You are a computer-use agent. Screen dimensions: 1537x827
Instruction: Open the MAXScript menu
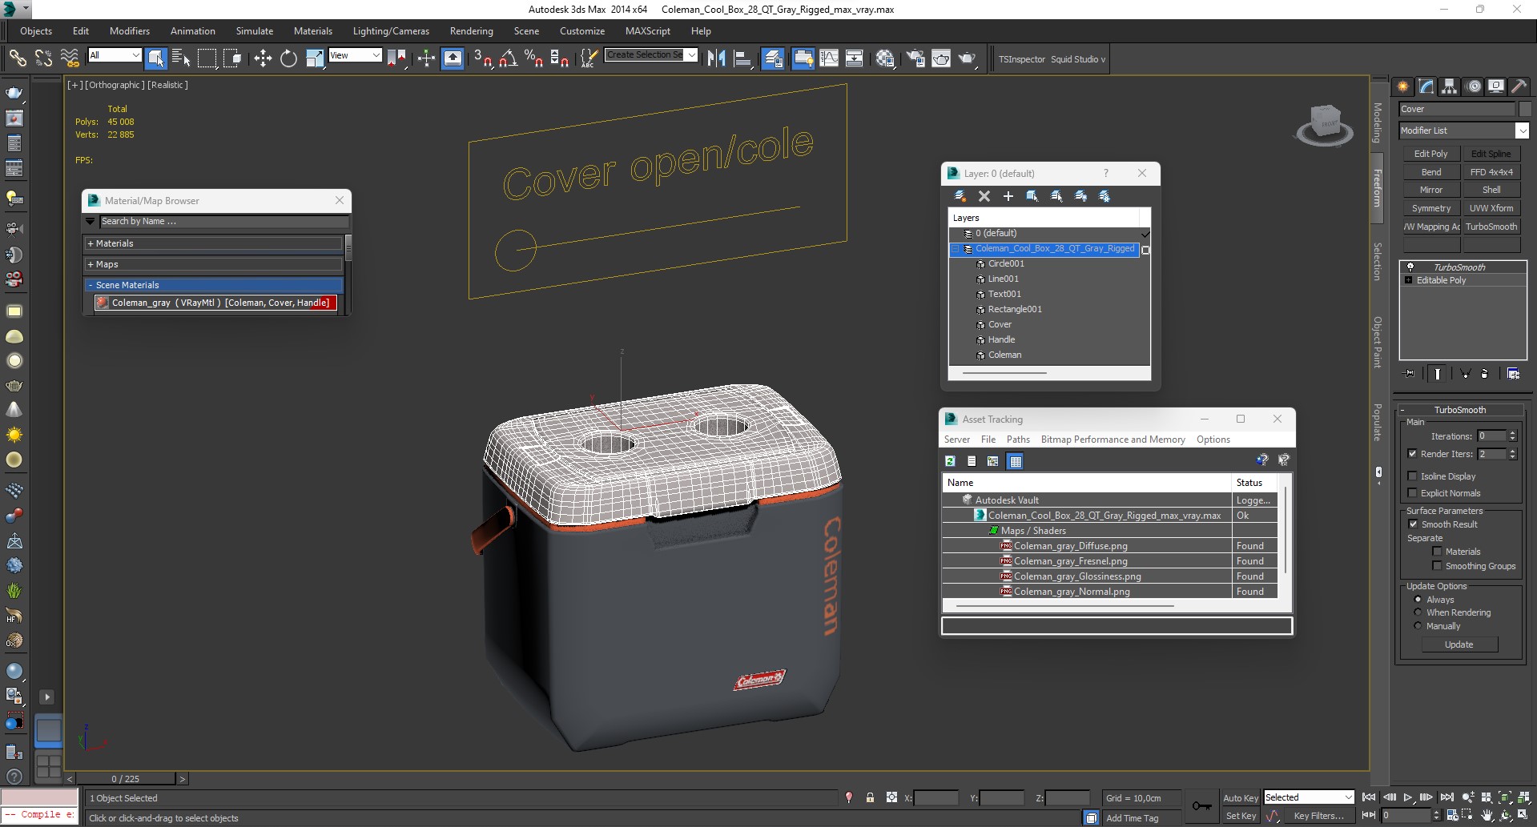648,31
